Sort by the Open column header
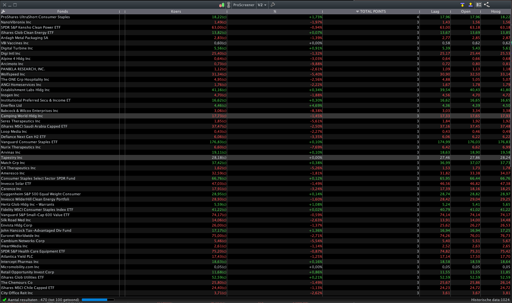 pos(466,11)
